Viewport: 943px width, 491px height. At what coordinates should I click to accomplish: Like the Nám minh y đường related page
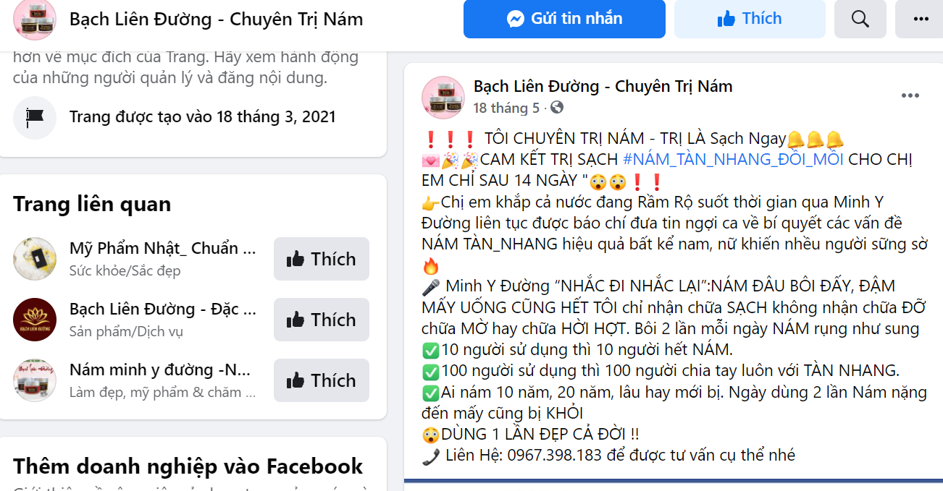pos(322,380)
